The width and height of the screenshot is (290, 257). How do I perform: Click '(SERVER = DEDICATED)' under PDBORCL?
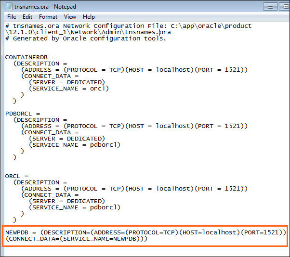tap(67, 139)
